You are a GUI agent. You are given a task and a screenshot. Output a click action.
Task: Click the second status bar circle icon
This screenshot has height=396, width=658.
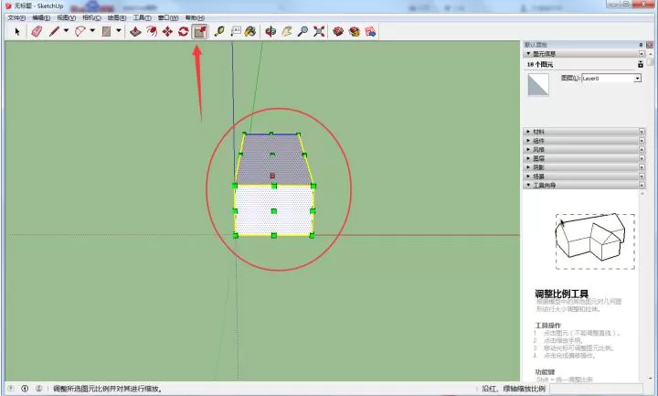point(25,389)
